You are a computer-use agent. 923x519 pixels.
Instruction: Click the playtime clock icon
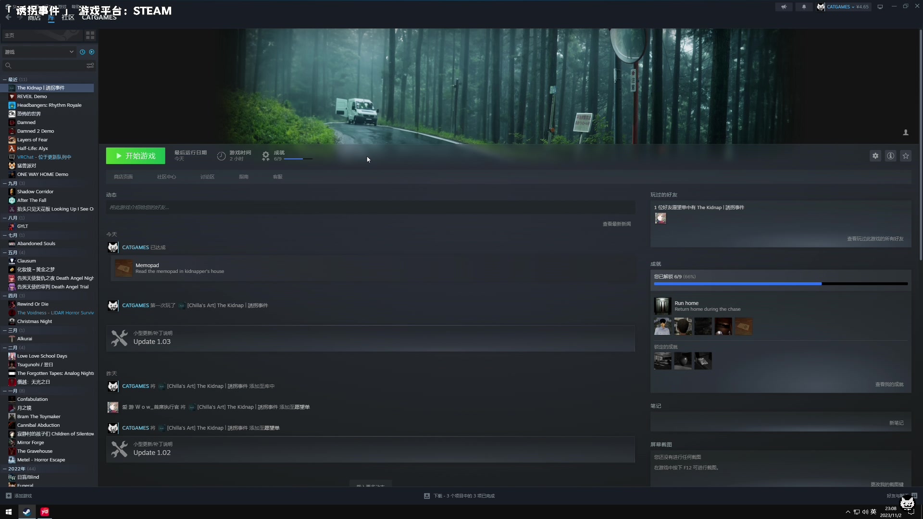click(x=221, y=156)
